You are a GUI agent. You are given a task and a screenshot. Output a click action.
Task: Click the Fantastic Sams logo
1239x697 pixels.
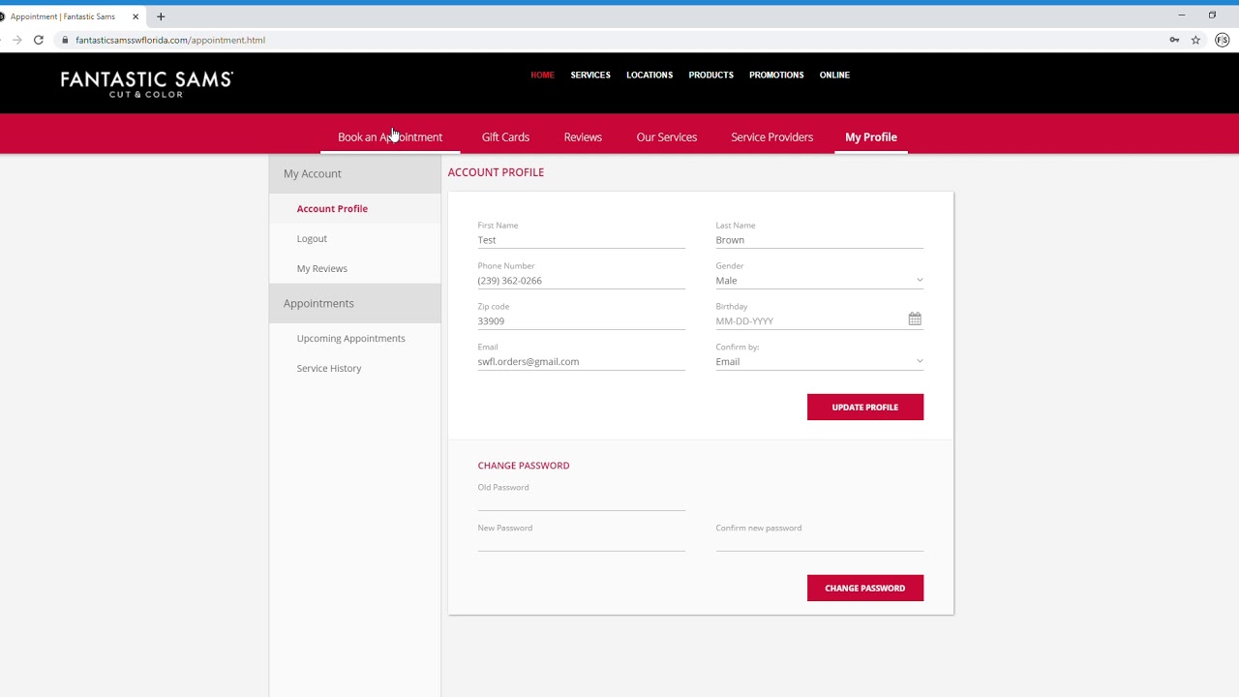coord(146,83)
